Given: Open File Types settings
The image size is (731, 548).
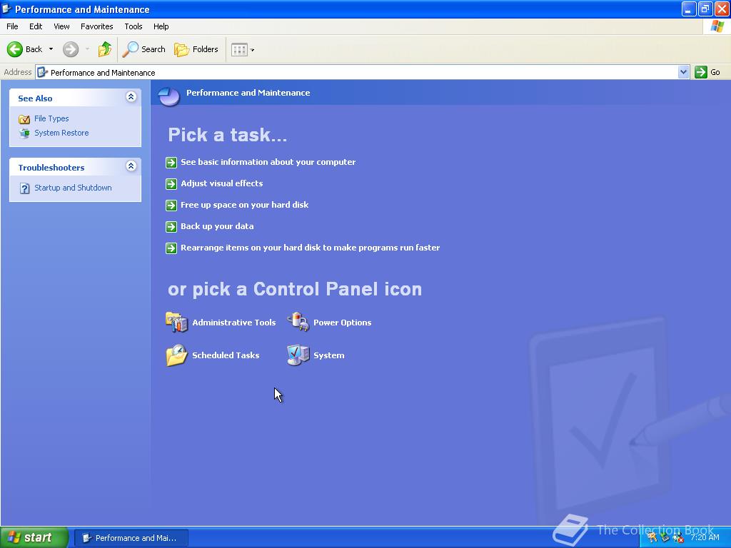Looking at the screenshot, I should 51,118.
